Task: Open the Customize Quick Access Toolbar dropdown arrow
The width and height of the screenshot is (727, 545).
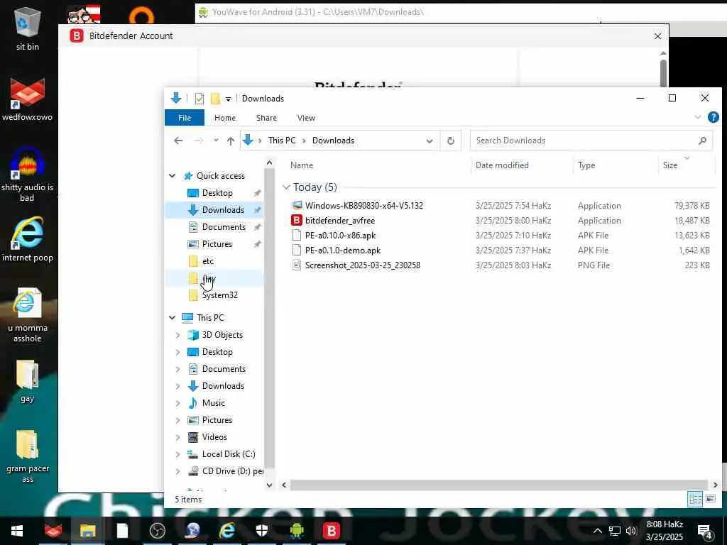Action: (x=228, y=99)
